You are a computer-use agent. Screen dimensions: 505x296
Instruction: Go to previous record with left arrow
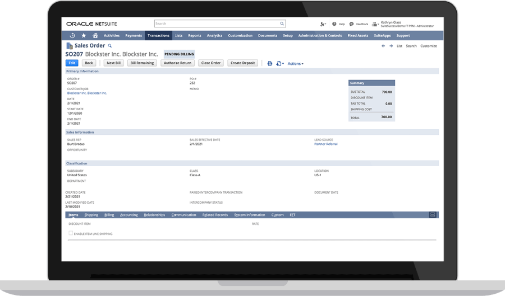point(383,46)
